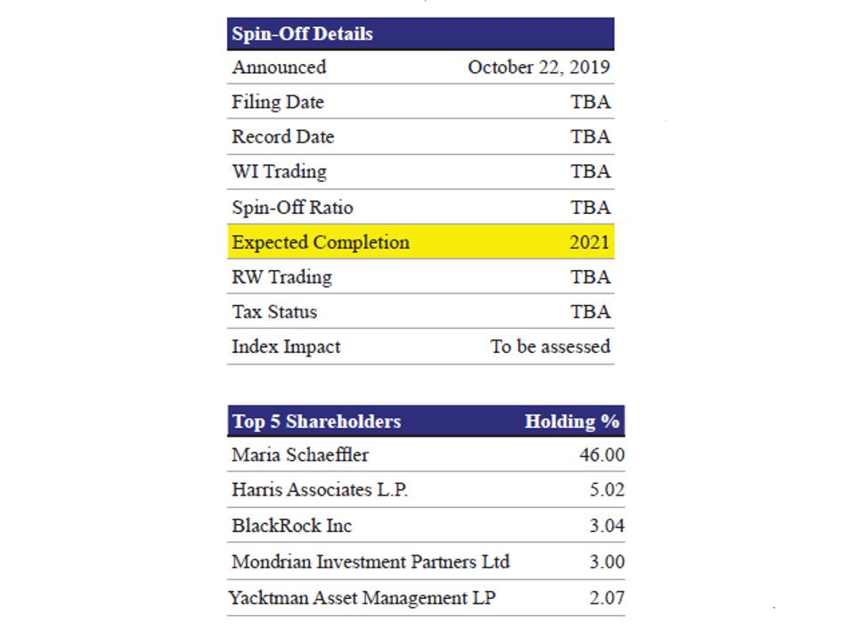Select Mondrian Investment Partners Ltd entry
The image size is (855, 631).
(370, 561)
